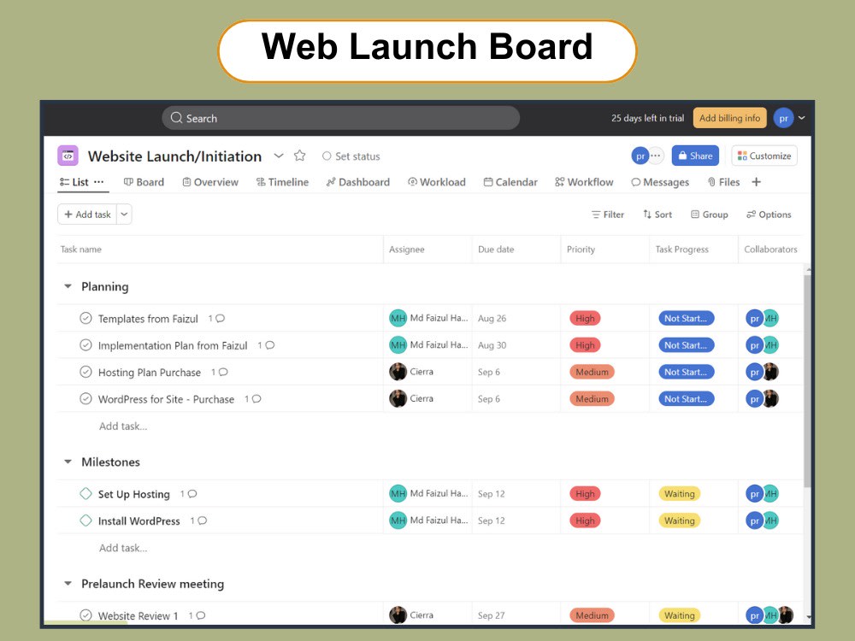Click the search magnifier icon
The height and width of the screenshot is (641, 855).
click(176, 118)
